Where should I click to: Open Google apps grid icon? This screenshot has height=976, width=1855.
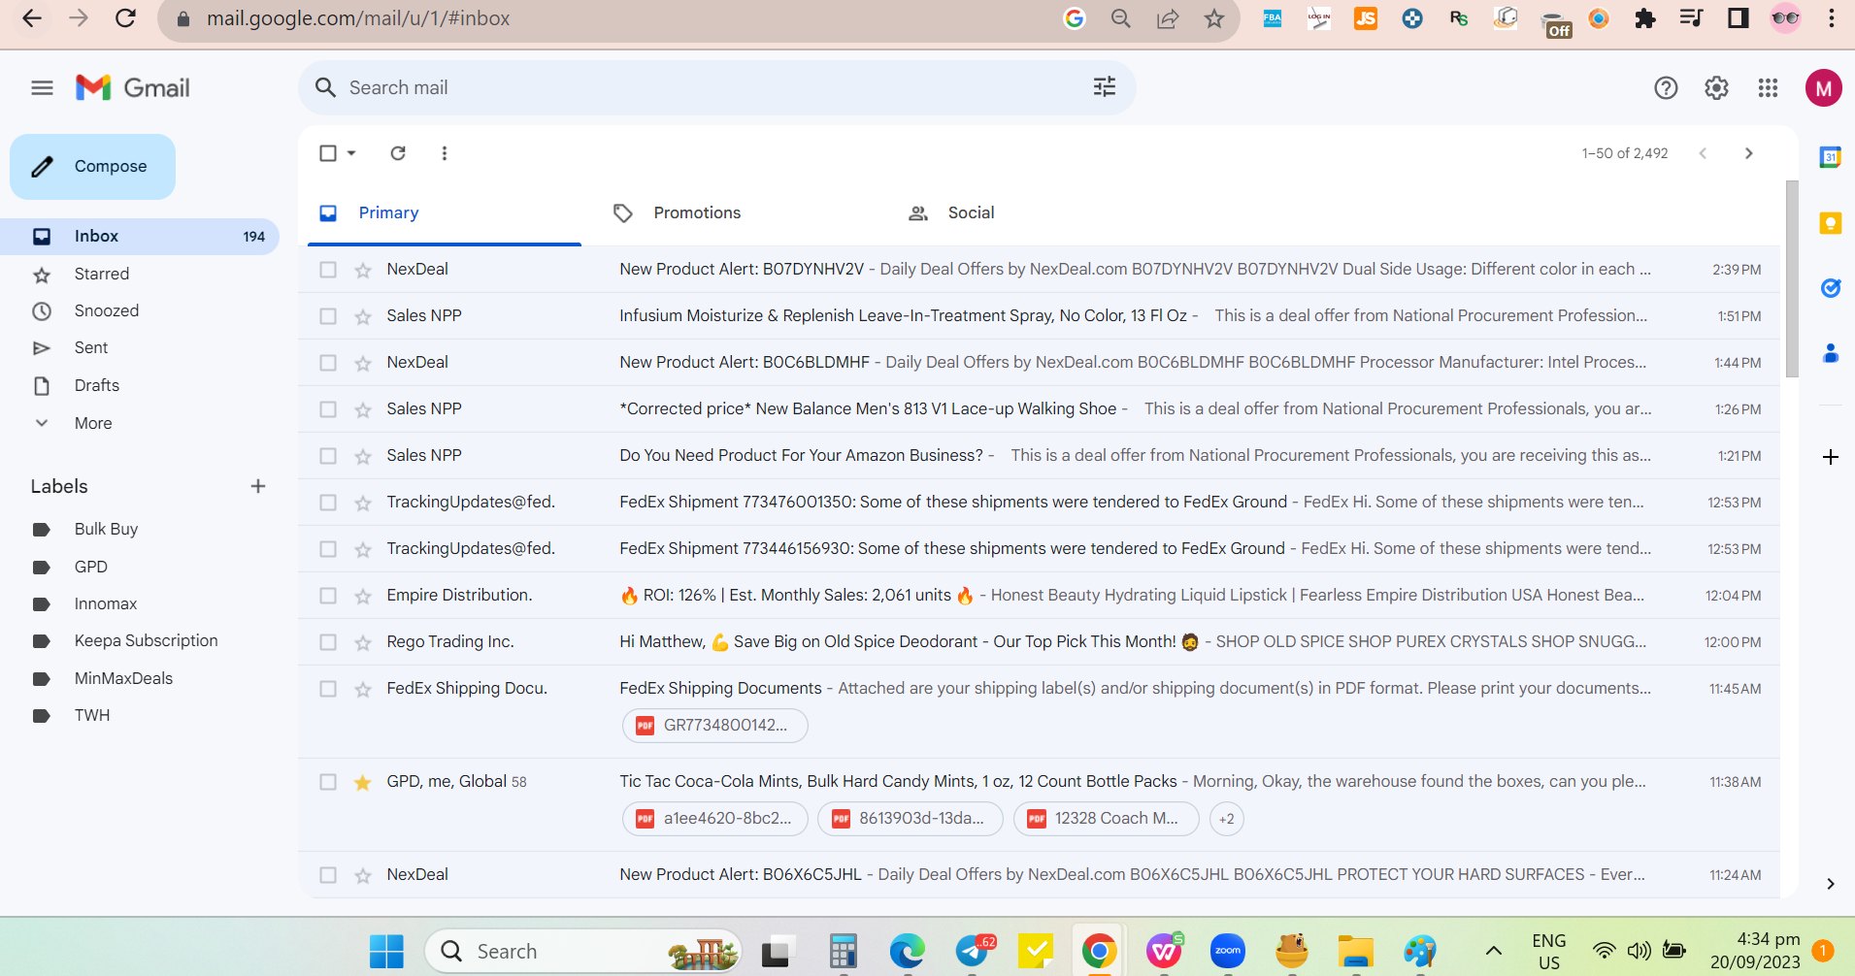1768,88
